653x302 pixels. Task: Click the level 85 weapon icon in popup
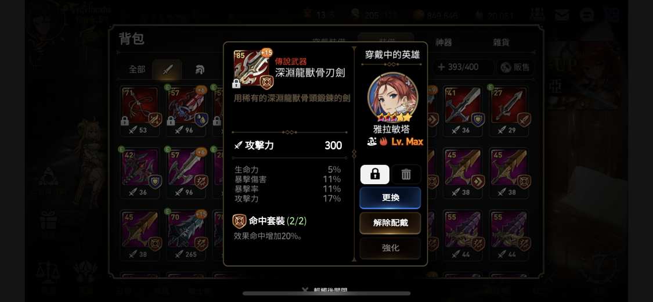[x=252, y=69]
